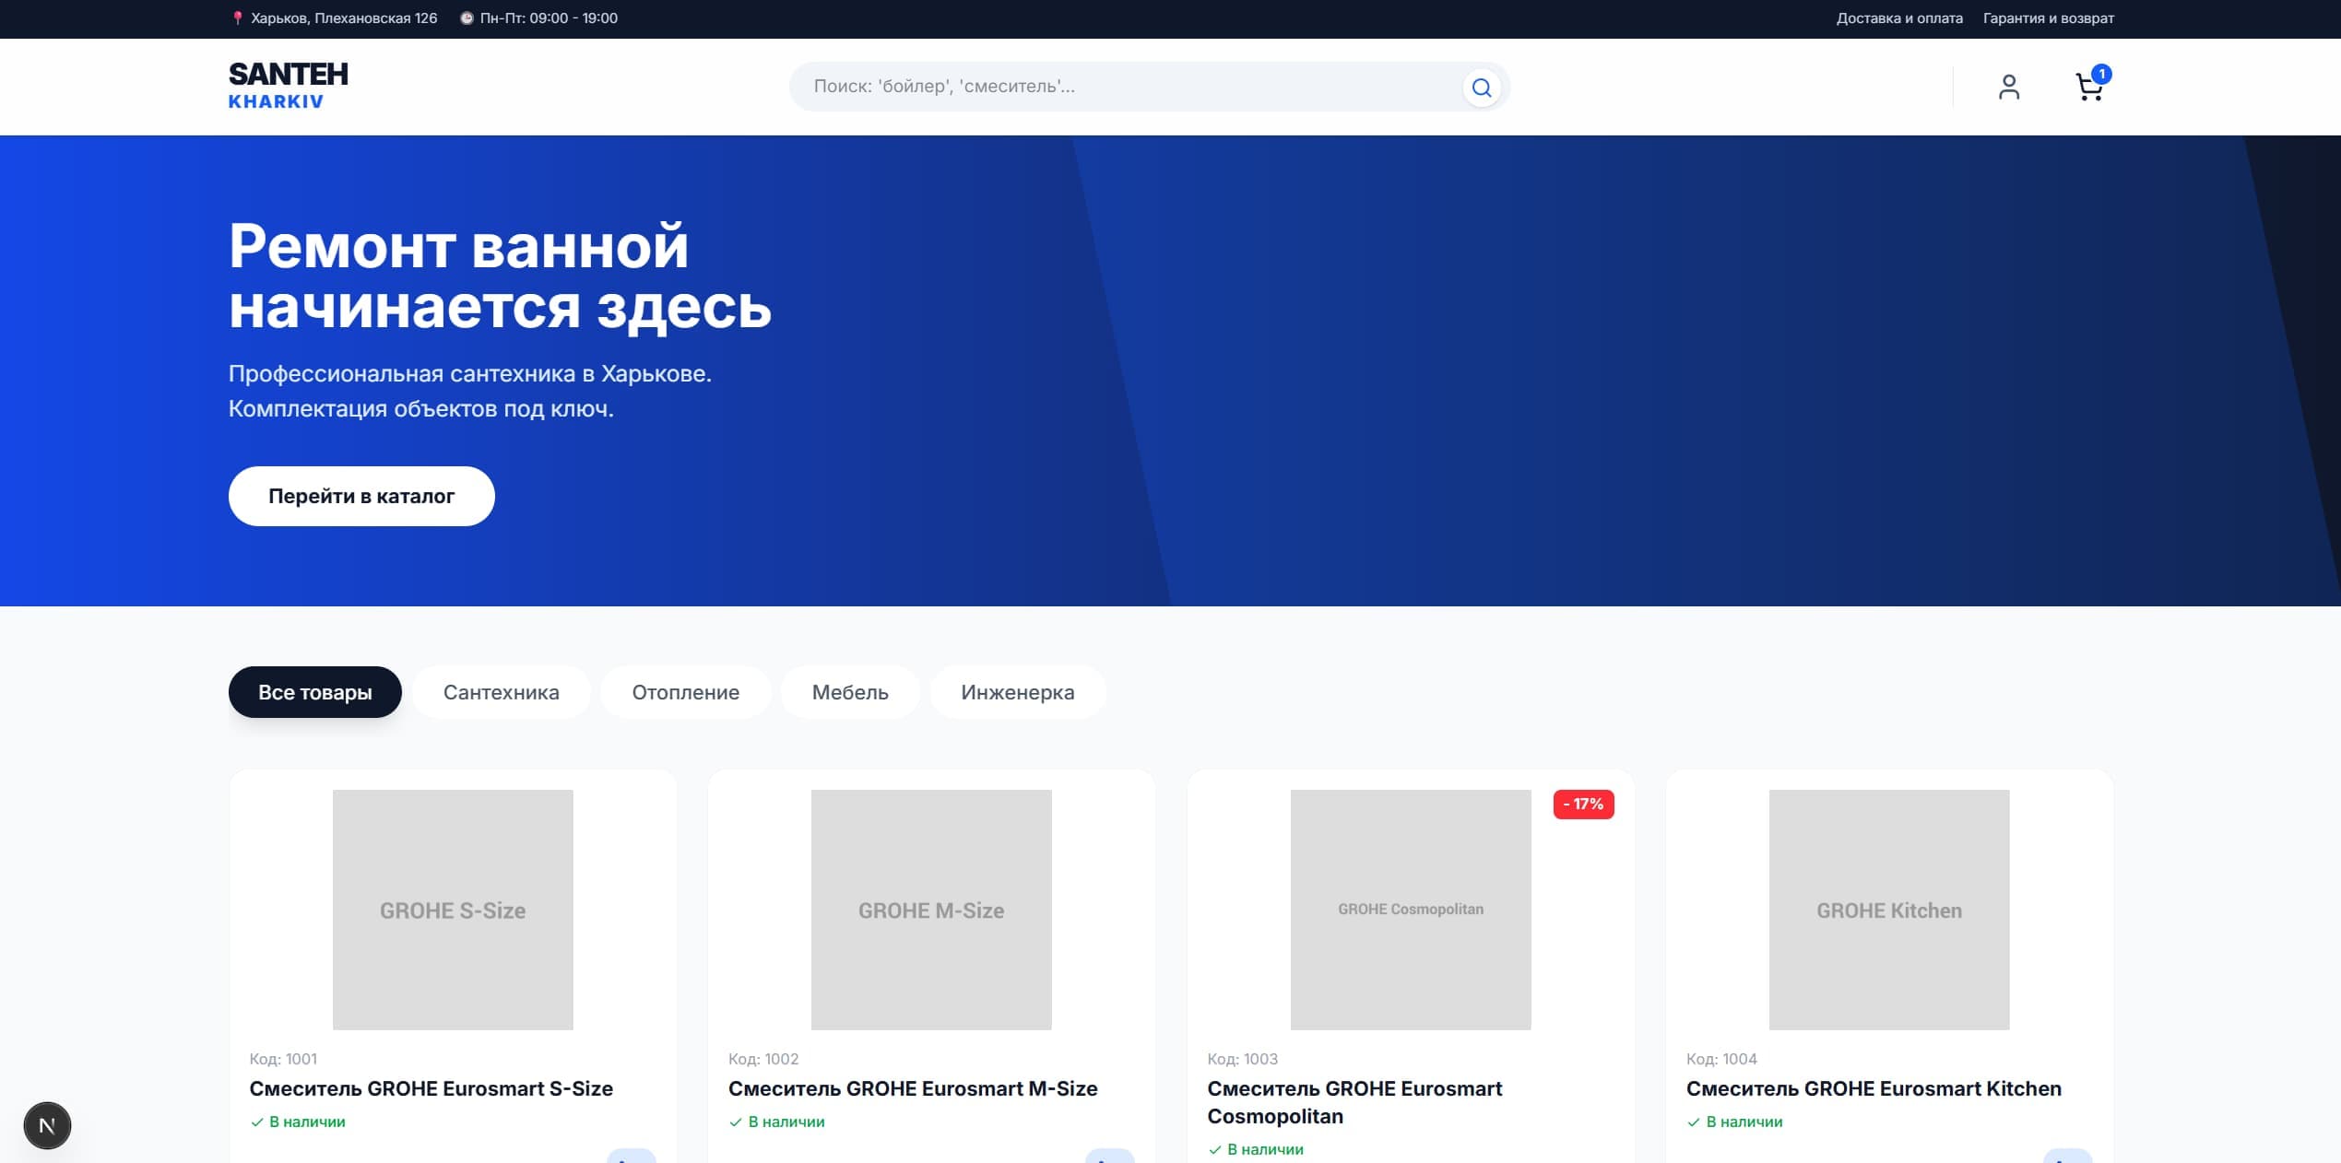Click the hero heading 'Ремонт ванной начинается здесь'
This screenshot has width=2341, height=1163.
(x=500, y=276)
